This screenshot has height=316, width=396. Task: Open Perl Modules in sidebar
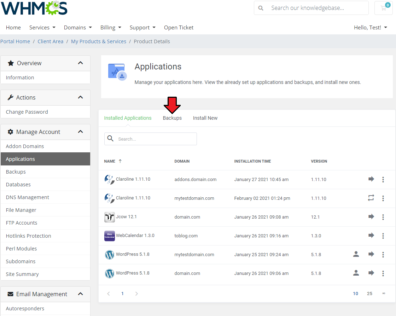(46, 249)
